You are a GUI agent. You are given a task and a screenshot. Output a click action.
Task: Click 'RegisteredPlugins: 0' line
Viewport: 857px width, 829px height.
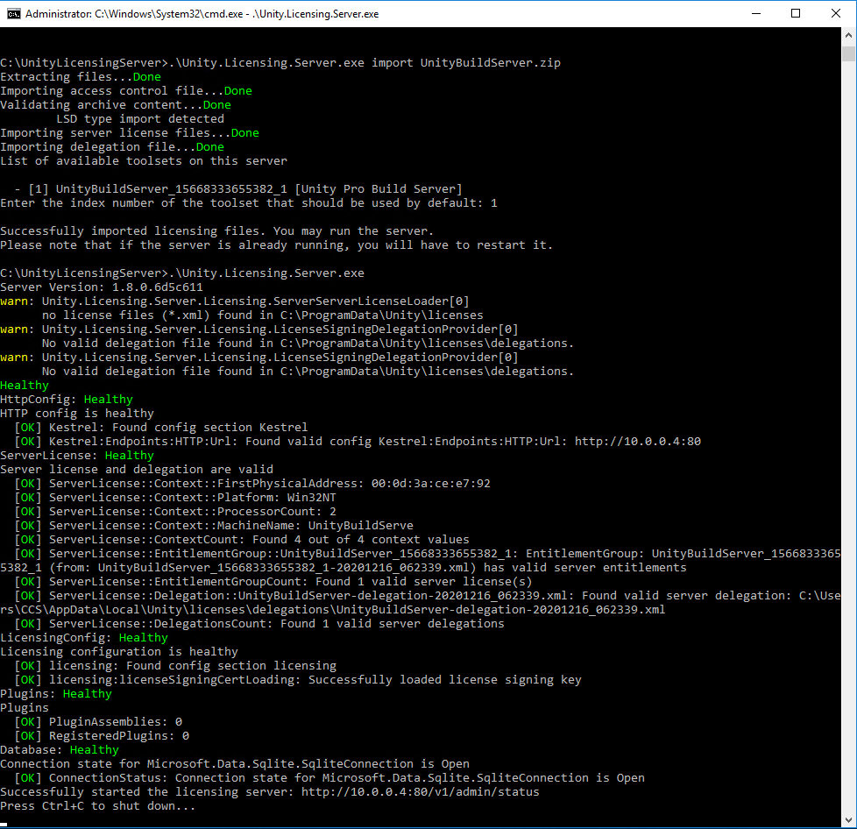pyautogui.click(x=102, y=736)
